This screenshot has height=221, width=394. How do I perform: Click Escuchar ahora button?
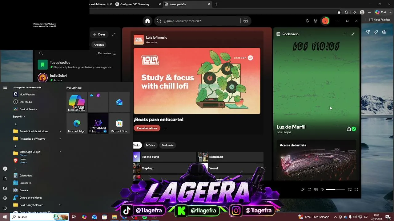[x=147, y=128]
